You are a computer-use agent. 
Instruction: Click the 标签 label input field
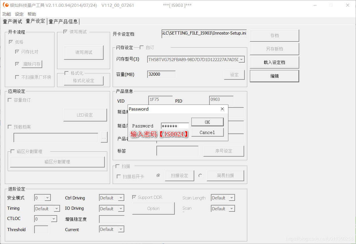(x=178, y=151)
